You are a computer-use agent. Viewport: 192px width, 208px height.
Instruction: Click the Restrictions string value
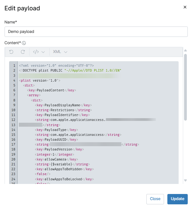pos(62,110)
